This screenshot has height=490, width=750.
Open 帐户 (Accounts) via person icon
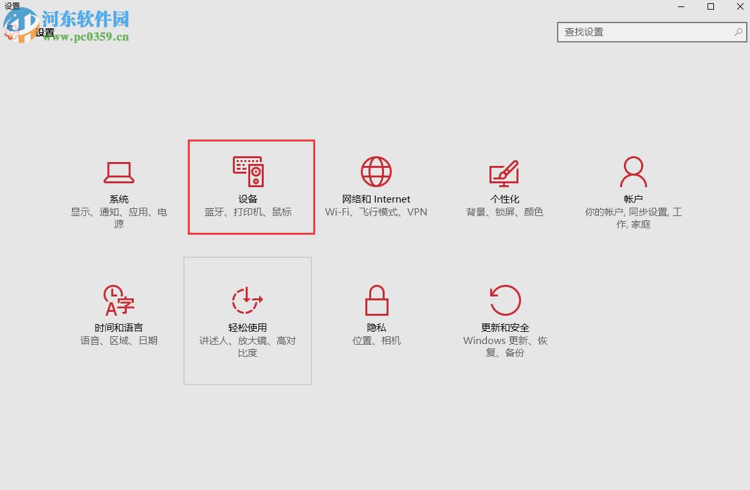[634, 172]
